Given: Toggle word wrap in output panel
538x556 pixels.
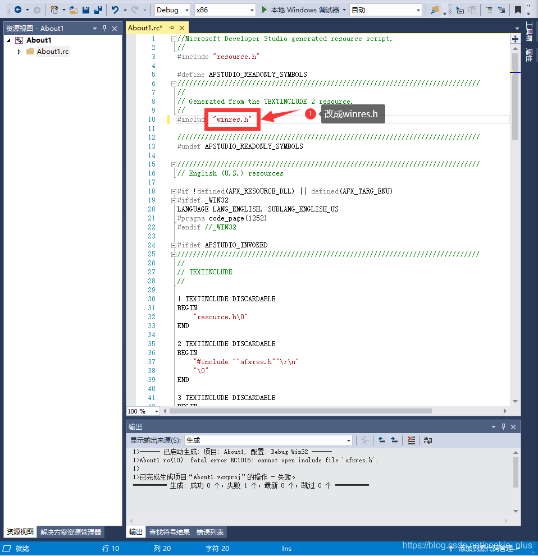Looking at the screenshot, I should (x=427, y=440).
